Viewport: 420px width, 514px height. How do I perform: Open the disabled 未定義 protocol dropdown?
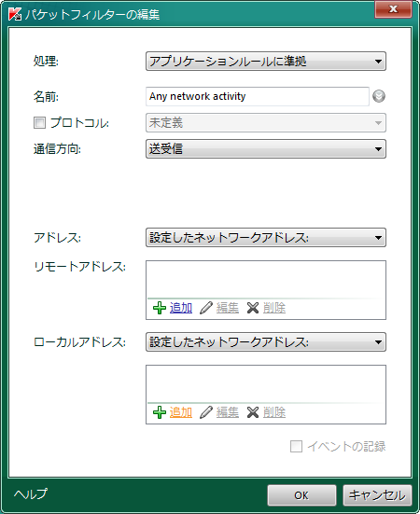pos(266,123)
